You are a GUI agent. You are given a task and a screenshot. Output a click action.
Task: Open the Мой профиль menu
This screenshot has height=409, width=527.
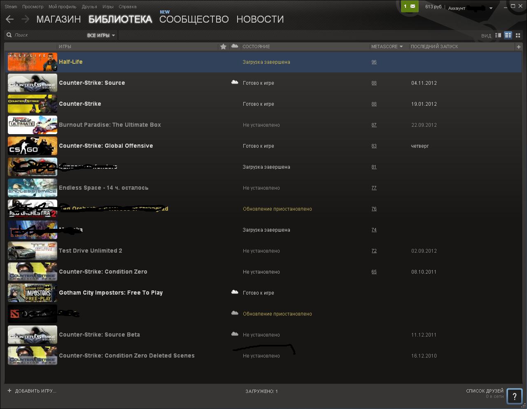(62, 7)
